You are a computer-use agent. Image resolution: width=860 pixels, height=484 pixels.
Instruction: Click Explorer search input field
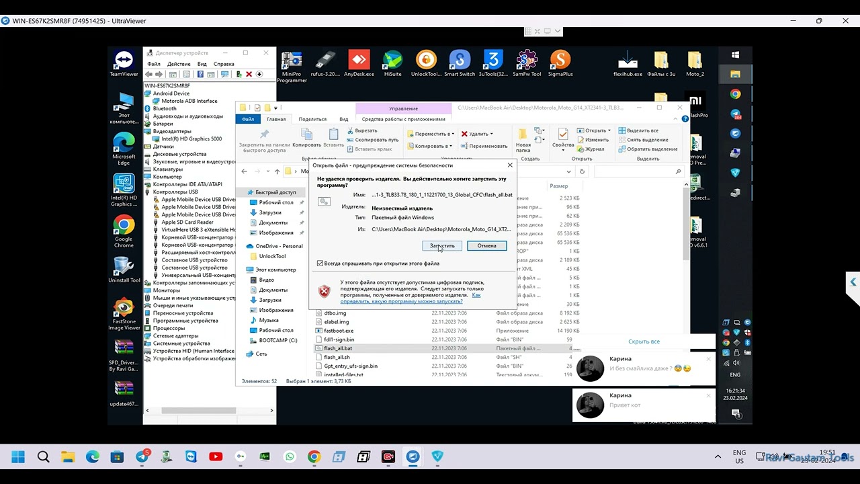click(639, 171)
